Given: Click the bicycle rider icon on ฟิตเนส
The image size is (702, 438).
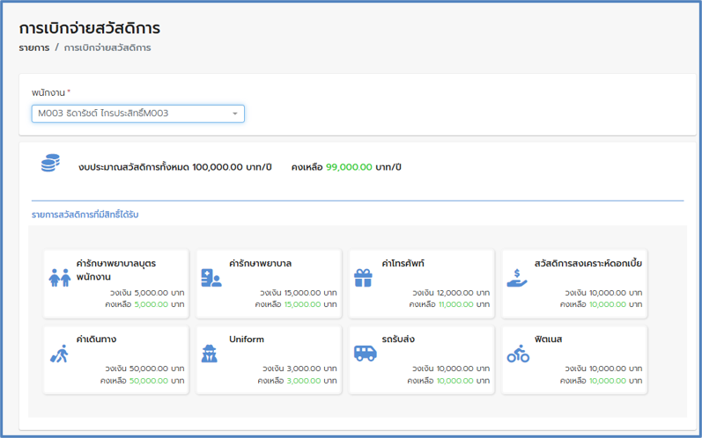Looking at the screenshot, I should tap(518, 354).
